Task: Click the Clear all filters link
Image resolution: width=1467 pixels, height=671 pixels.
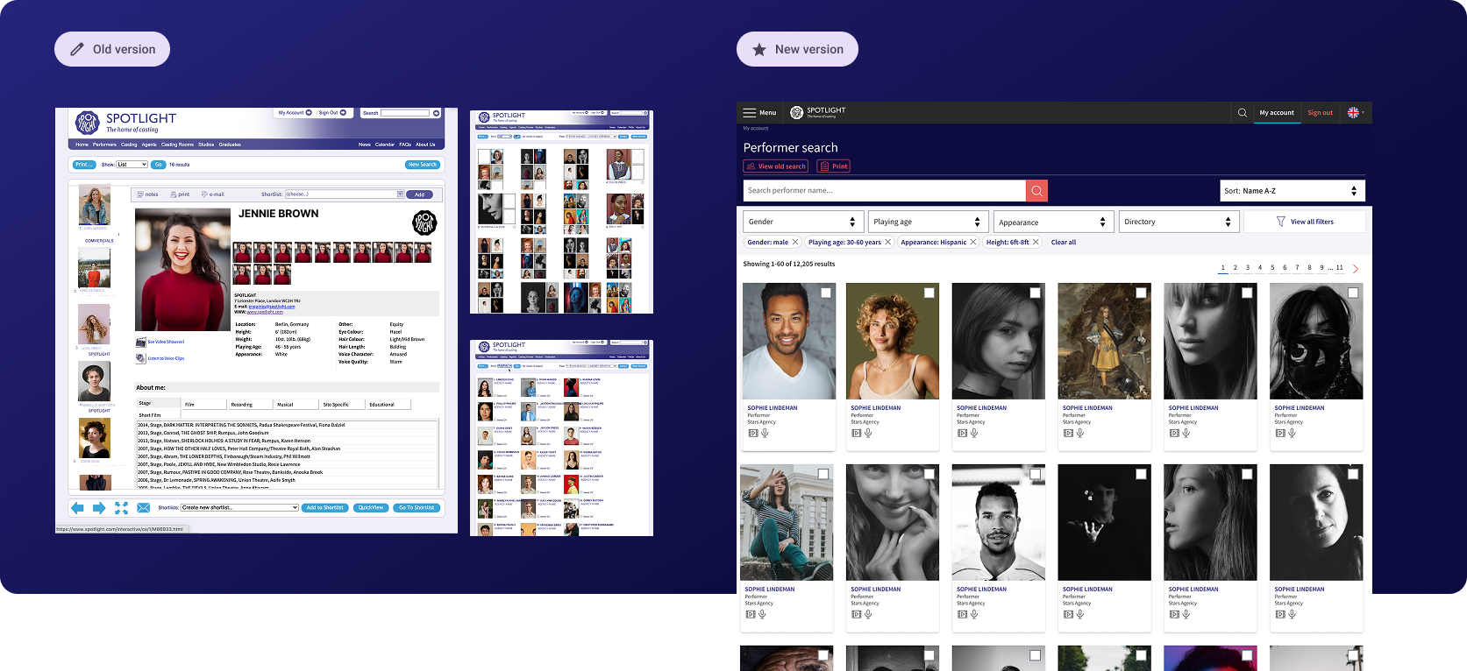Action: pyautogui.click(x=1064, y=243)
